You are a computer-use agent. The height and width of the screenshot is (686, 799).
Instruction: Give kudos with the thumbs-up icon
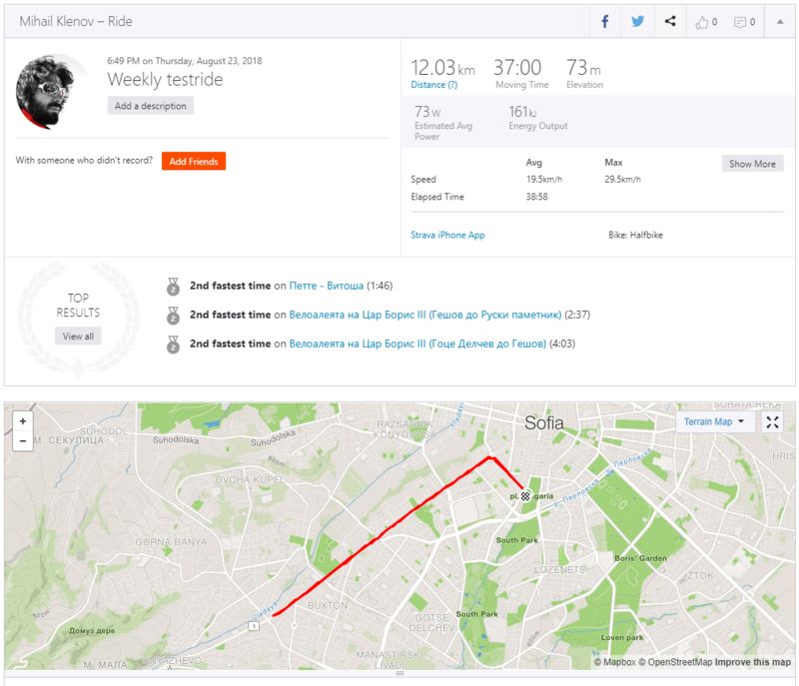click(706, 22)
